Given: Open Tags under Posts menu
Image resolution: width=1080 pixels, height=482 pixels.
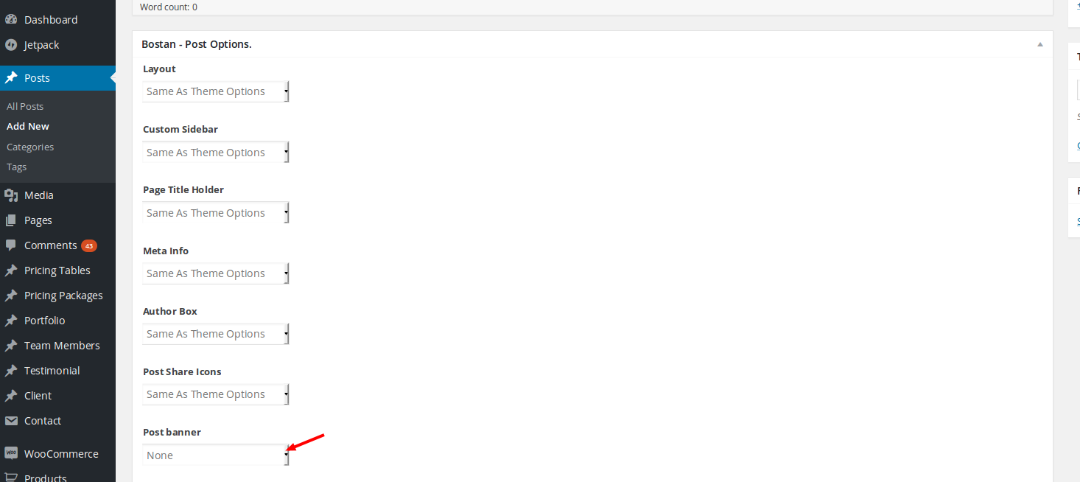Looking at the screenshot, I should tap(16, 167).
